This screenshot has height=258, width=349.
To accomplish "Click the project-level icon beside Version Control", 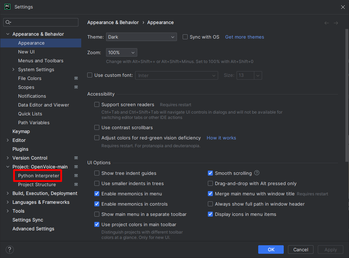I will [76, 158].
